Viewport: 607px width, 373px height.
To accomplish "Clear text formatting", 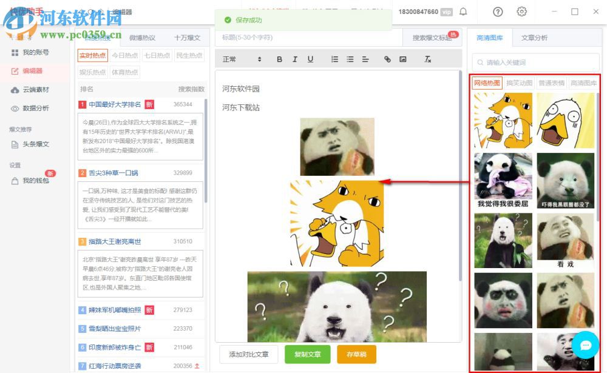I will 427,59.
